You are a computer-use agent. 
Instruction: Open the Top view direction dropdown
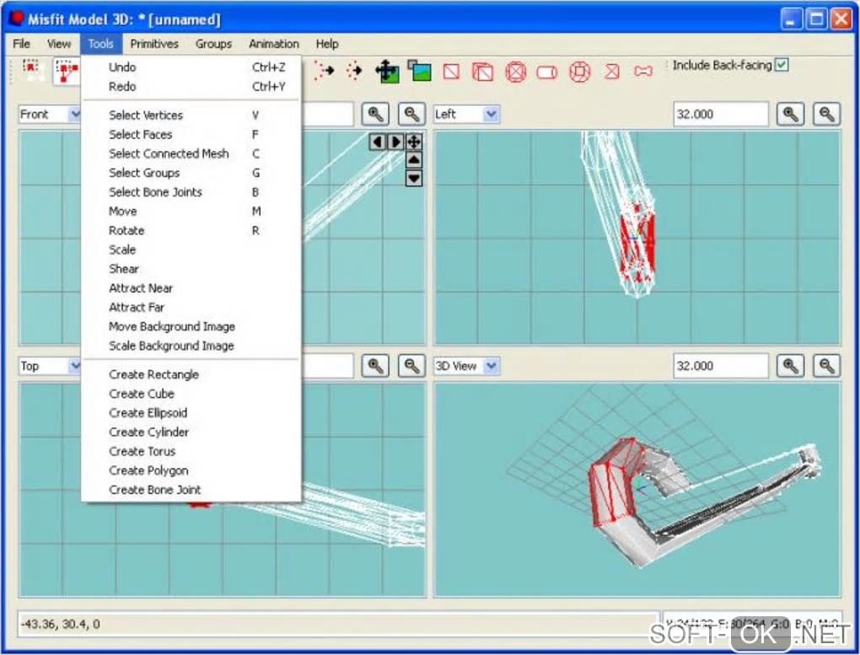click(x=75, y=366)
